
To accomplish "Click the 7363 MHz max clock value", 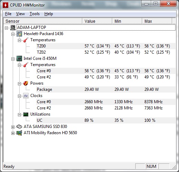I will (x=154, y=108).
